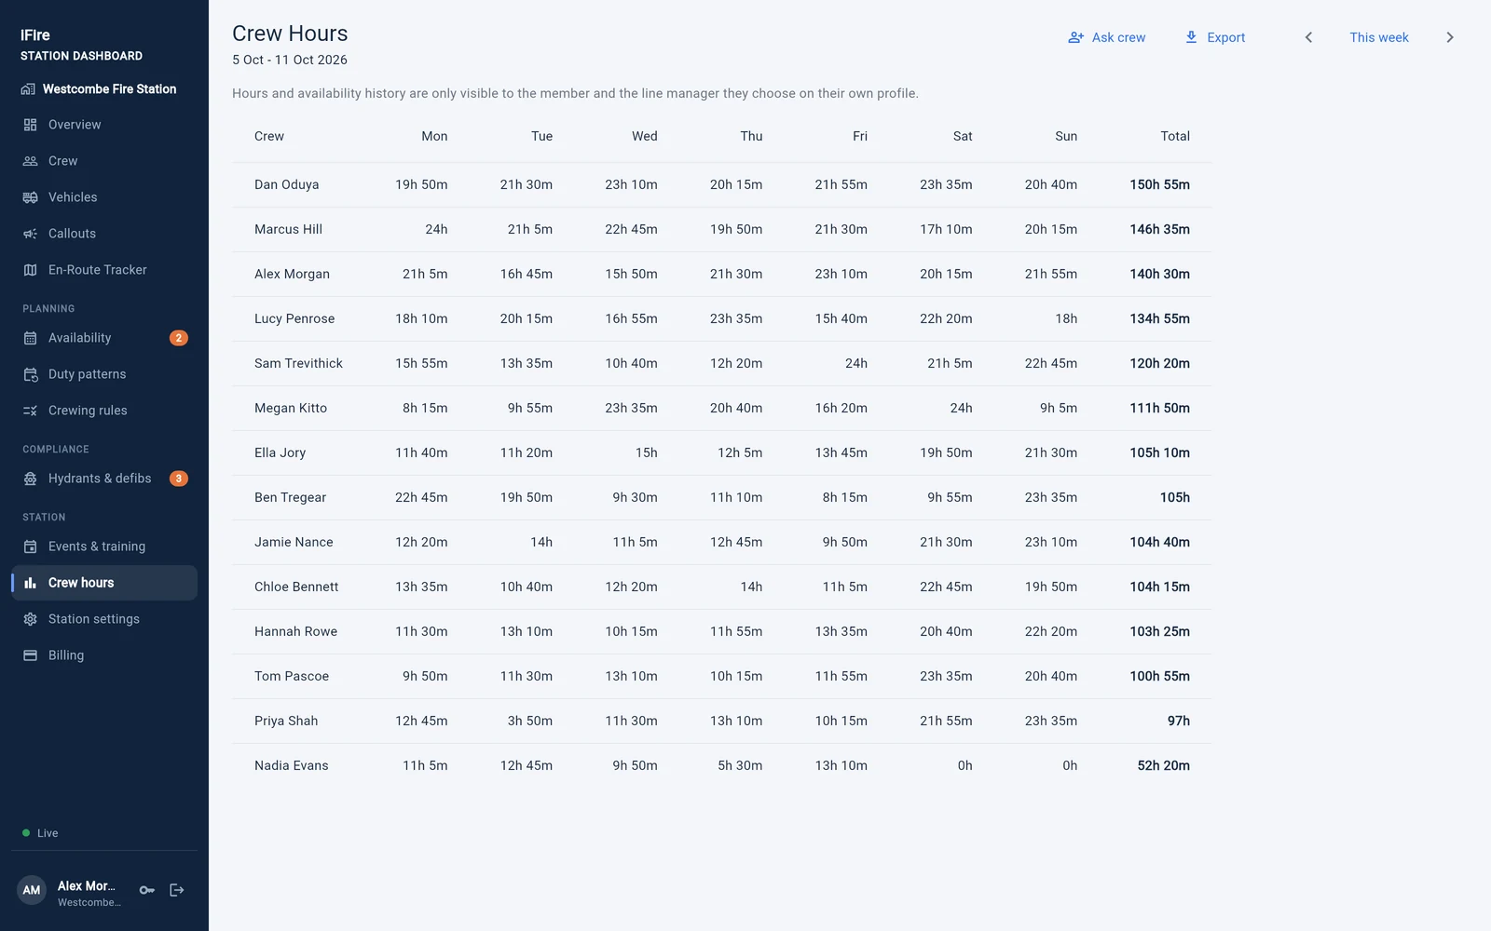The width and height of the screenshot is (1491, 931).
Task: Click the Total column header
Action: (1175, 136)
